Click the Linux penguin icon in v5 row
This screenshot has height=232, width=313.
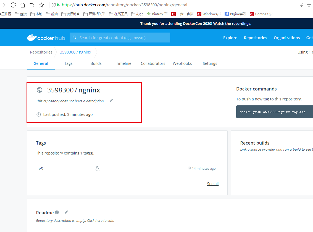[x=97, y=169]
